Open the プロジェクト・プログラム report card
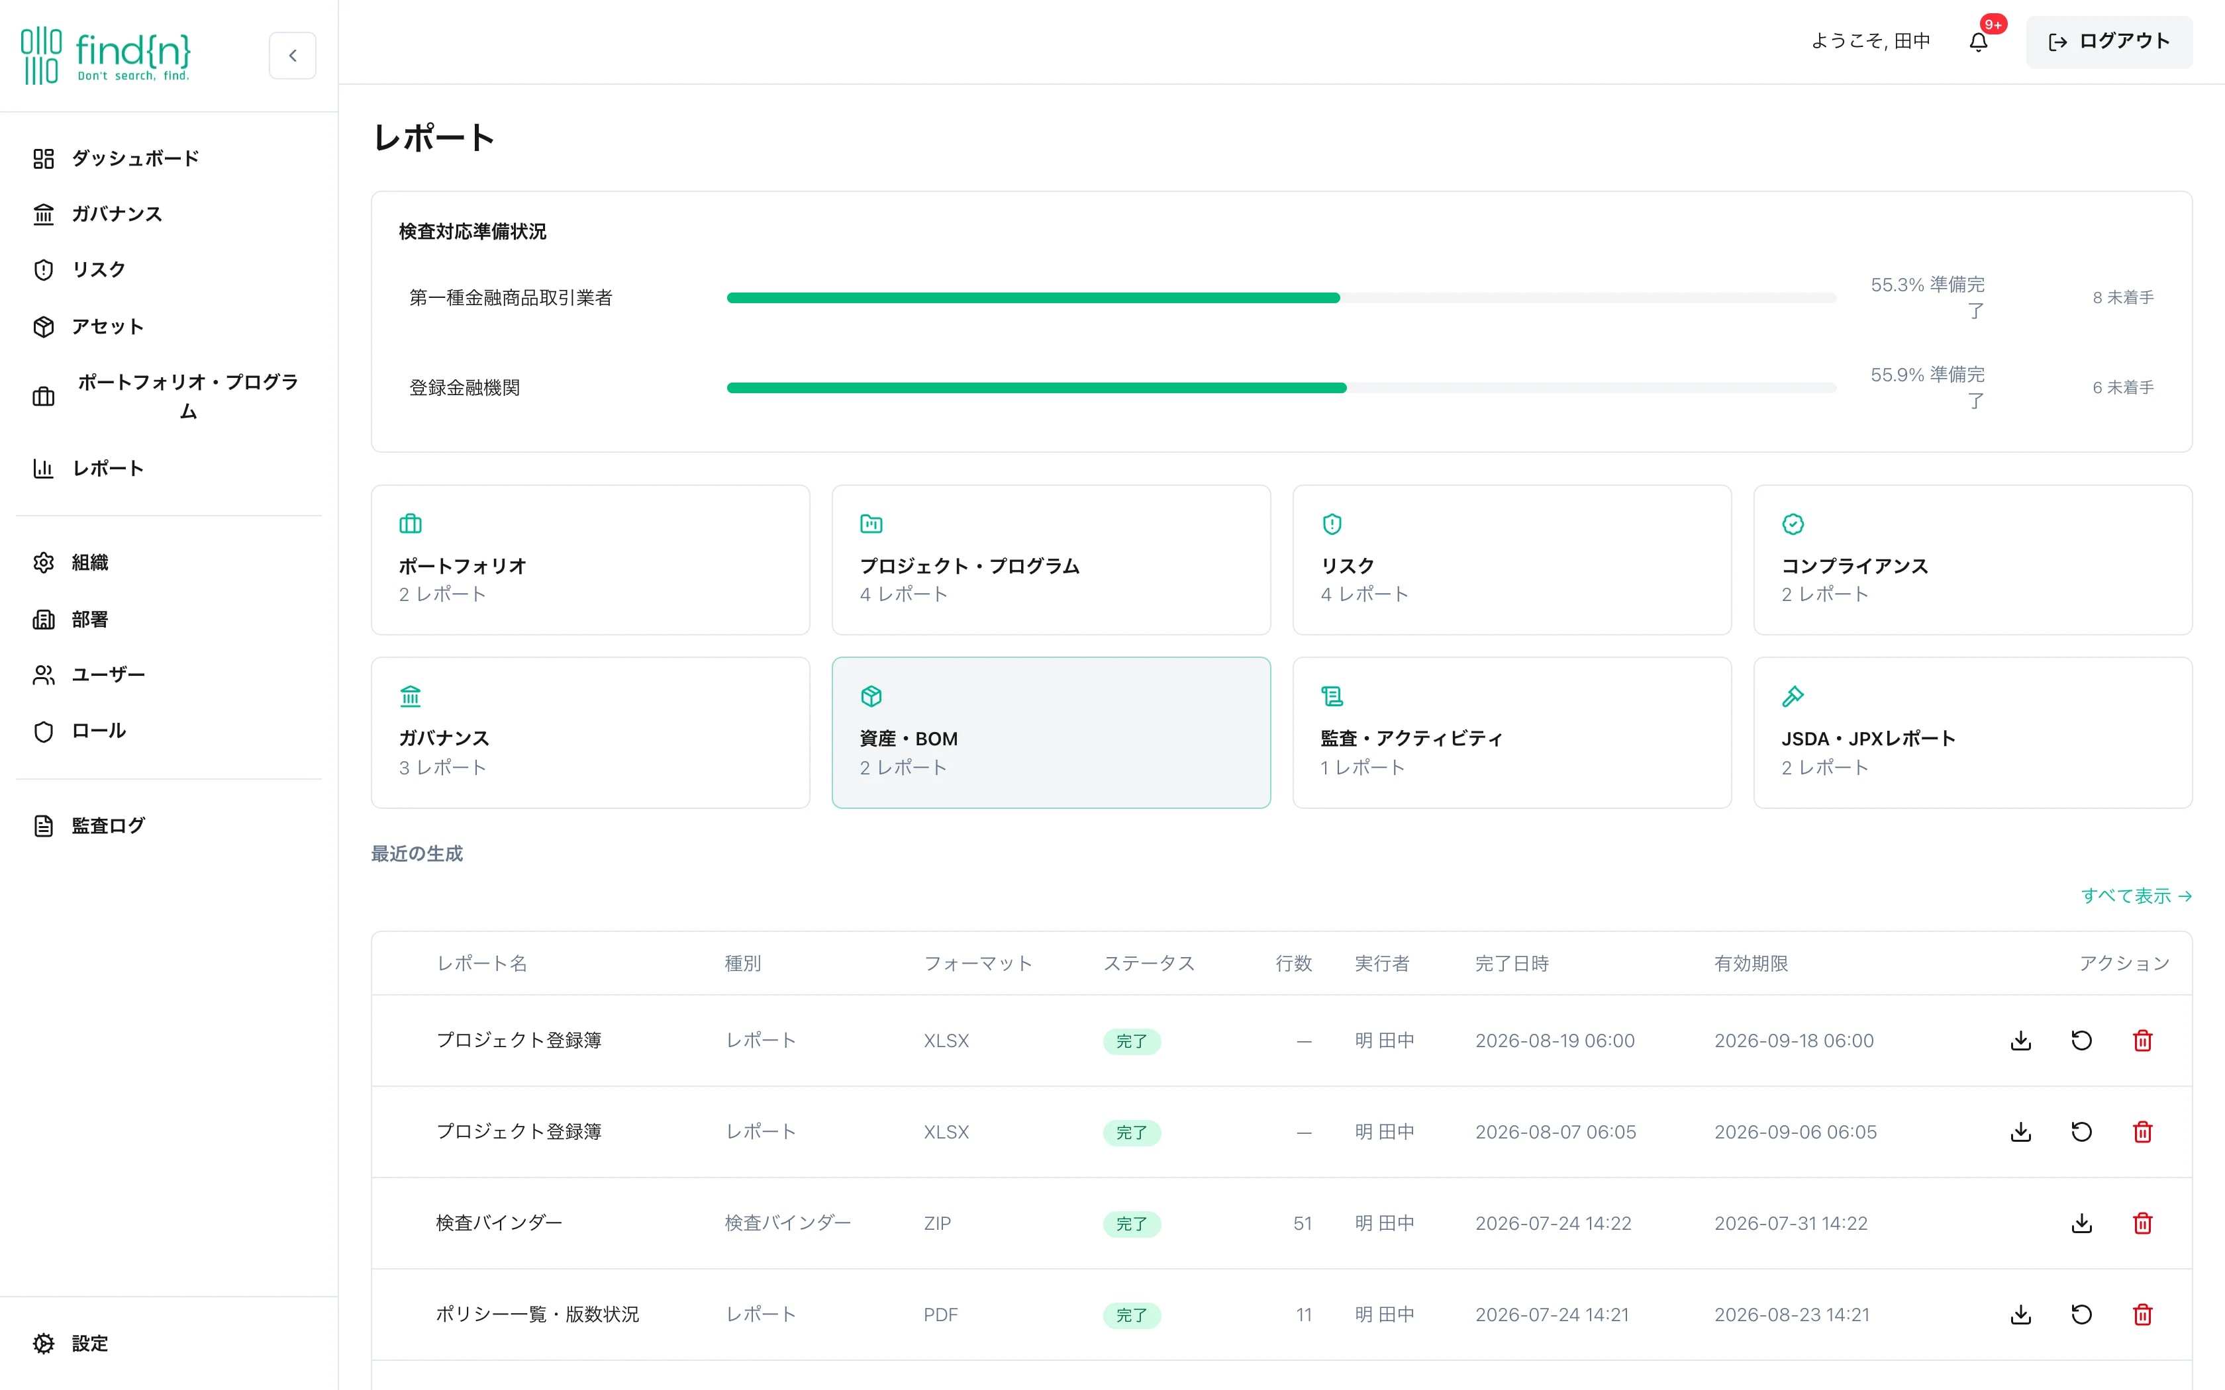The width and height of the screenshot is (2225, 1390). click(1051, 560)
